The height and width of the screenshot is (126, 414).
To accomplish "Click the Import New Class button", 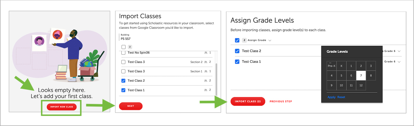I will pyautogui.click(x=62, y=107).
